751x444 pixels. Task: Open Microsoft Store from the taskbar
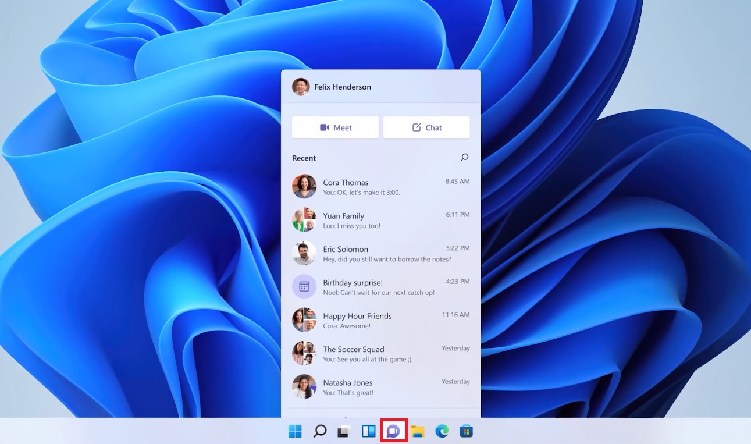tap(466, 431)
